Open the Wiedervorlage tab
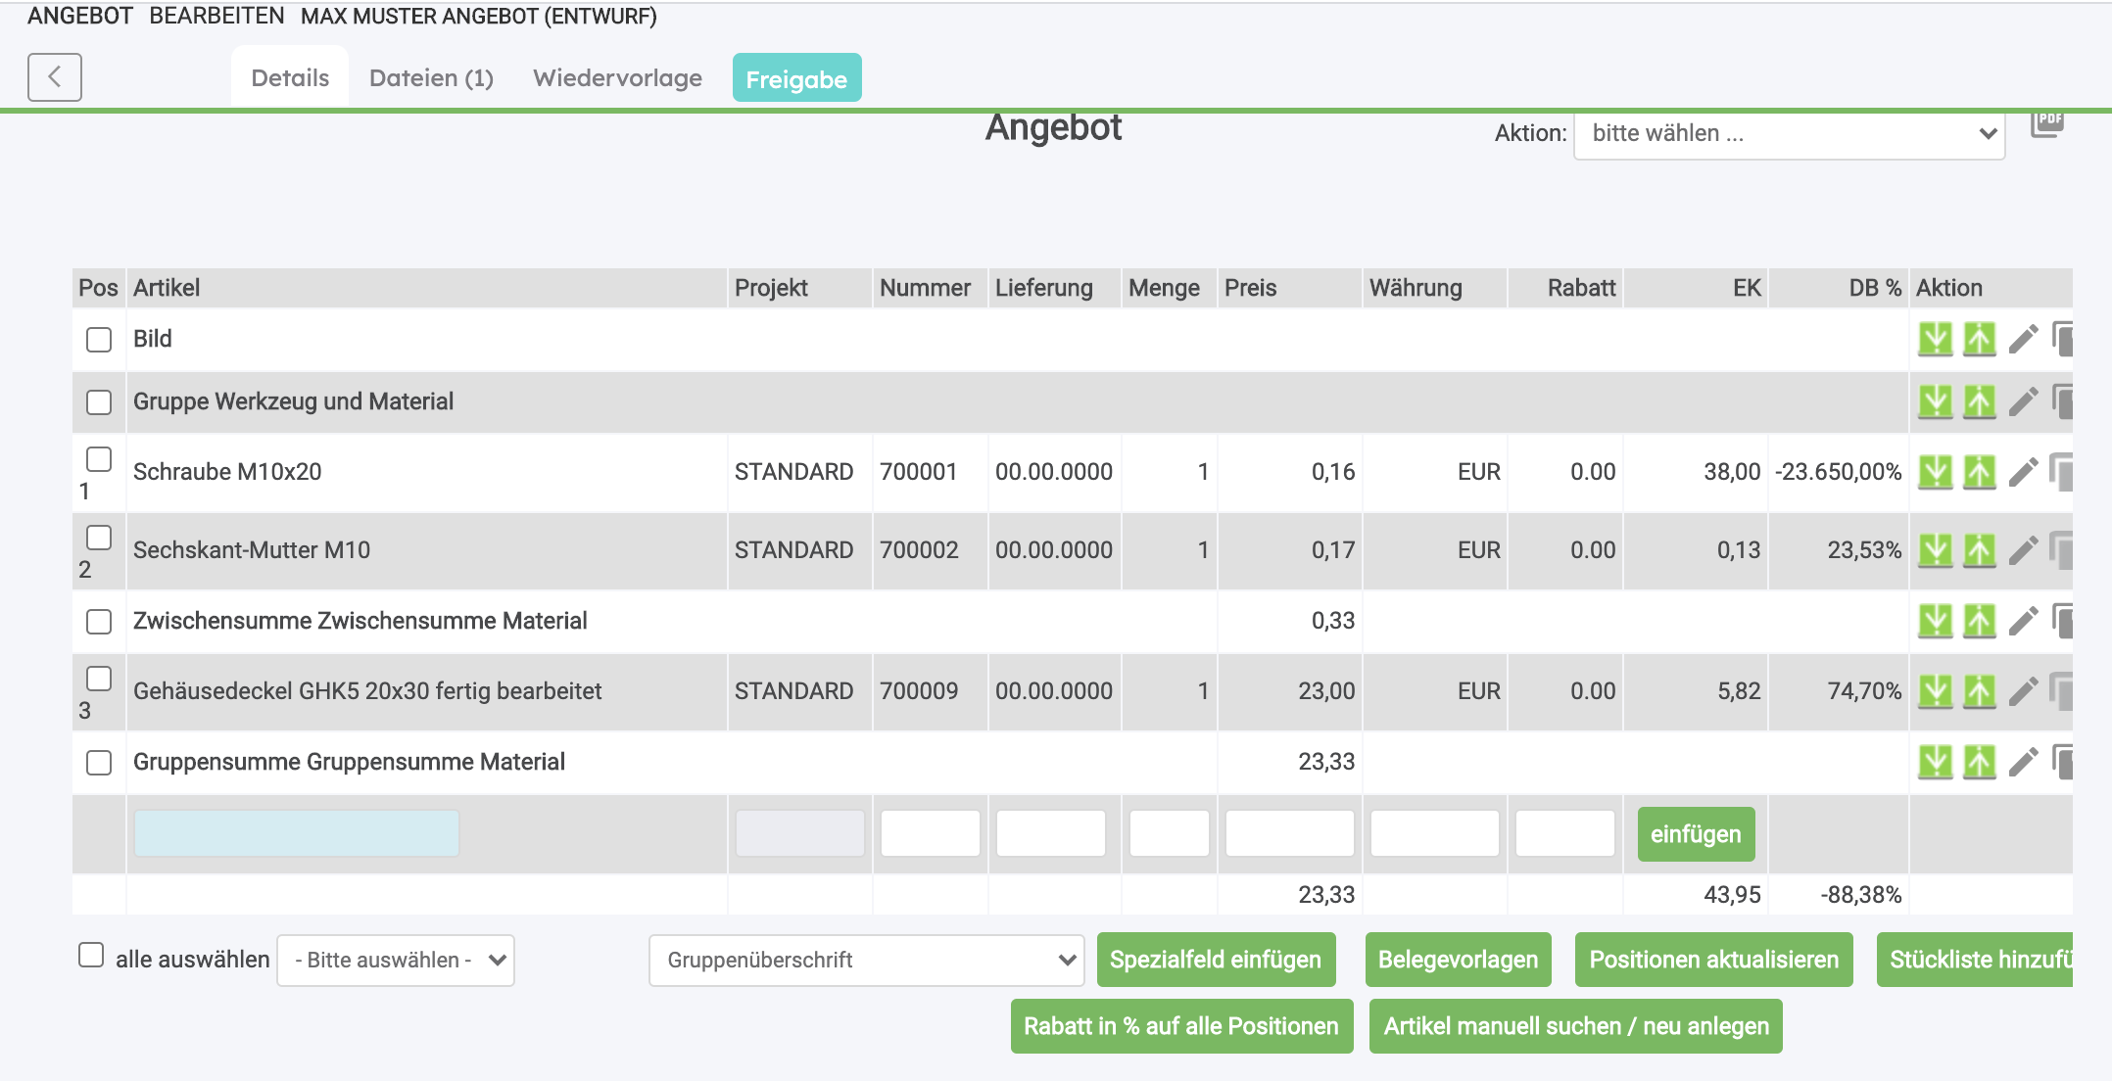2112x1081 pixels. (617, 78)
